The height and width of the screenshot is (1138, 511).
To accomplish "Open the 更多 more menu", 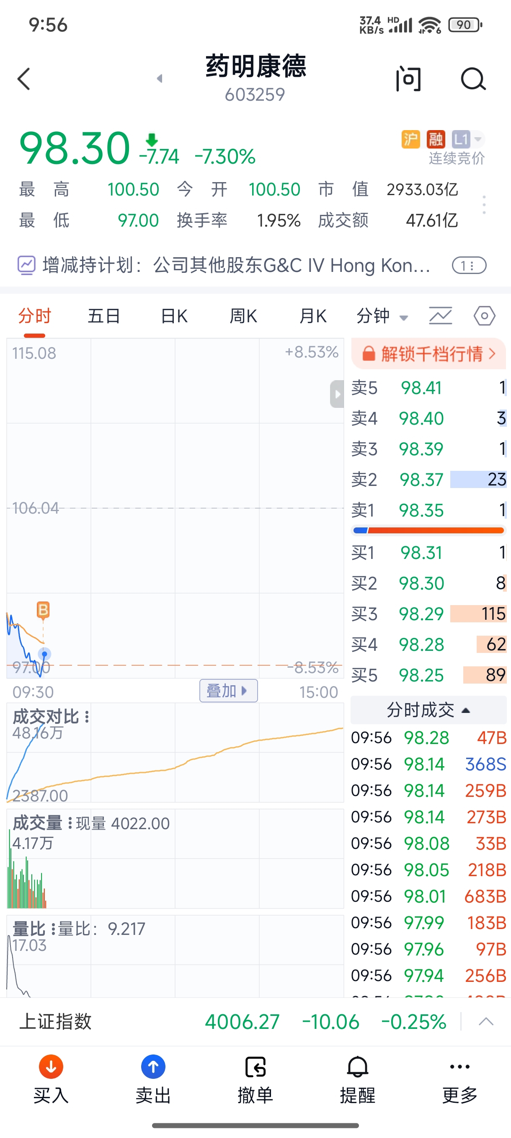I will coord(460,1080).
